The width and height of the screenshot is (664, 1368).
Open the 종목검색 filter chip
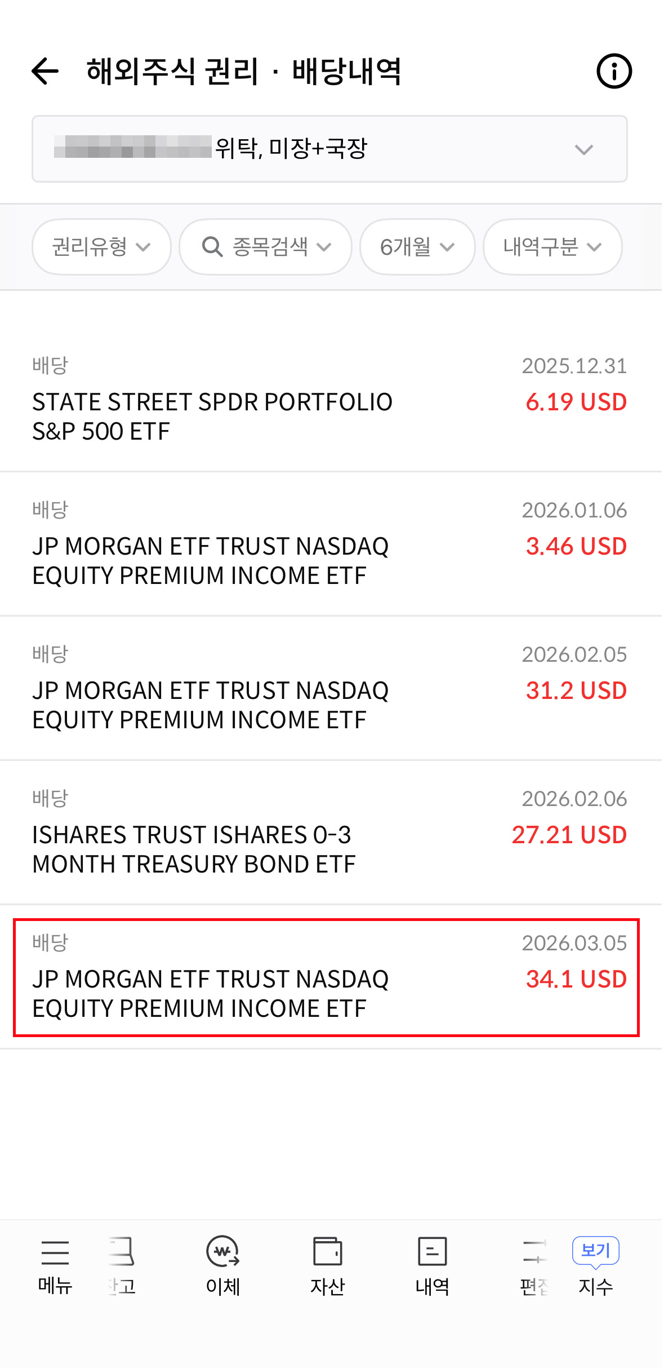pyautogui.click(x=266, y=247)
